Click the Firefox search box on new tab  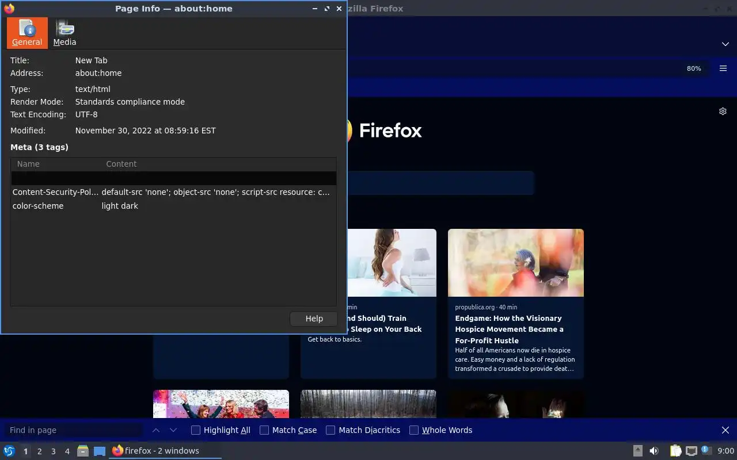click(x=440, y=183)
